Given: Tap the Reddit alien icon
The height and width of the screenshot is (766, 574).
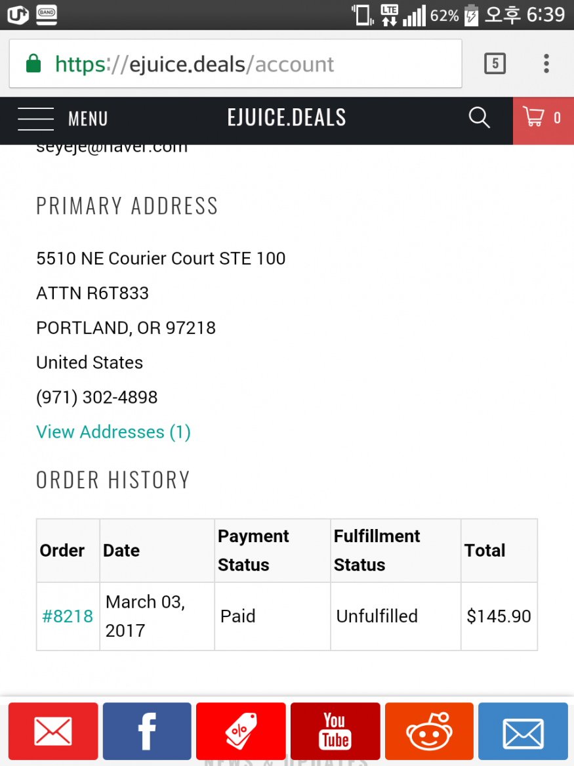Looking at the screenshot, I should click(x=429, y=731).
